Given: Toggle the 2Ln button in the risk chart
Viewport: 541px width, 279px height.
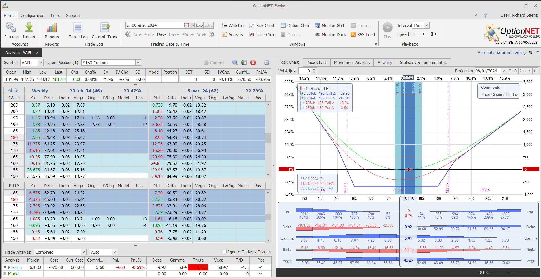Looking at the screenshot, I should (522, 71).
